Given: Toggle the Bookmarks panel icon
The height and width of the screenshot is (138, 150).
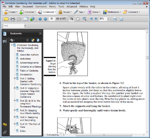Looking at the screenshot, I should tap(5, 34).
